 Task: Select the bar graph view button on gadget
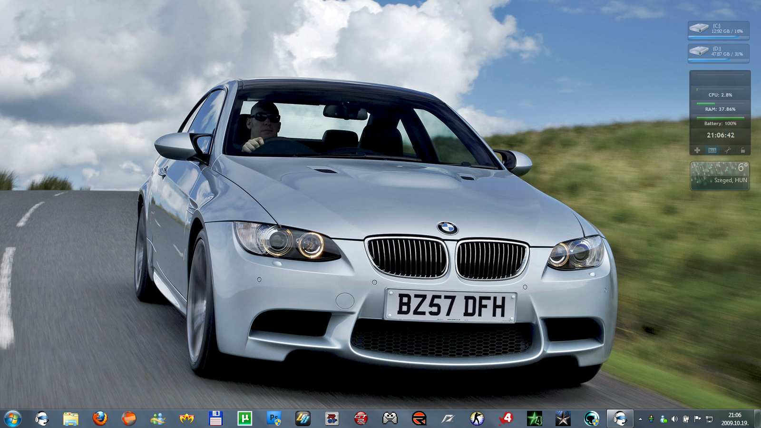pyautogui.click(x=712, y=150)
